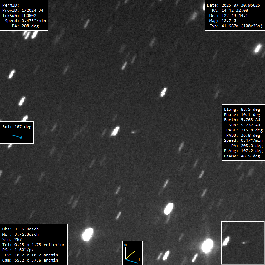The width and height of the screenshot is (265, 265).
Task: Click 'Cam: 55.2 x 37.6 arcmin'
Action: pos(30,260)
